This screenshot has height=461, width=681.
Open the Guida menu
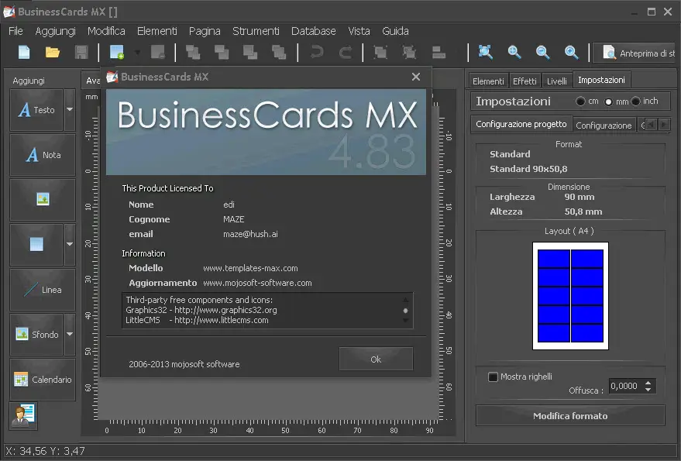pyautogui.click(x=395, y=31)
